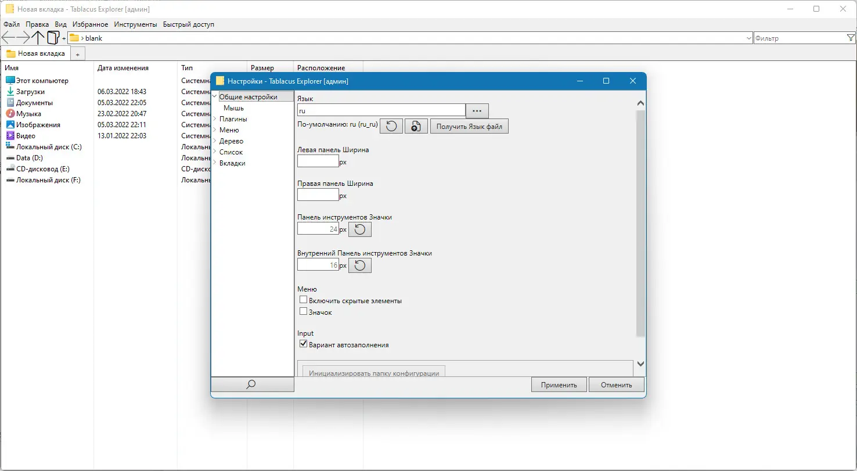857x471 pixels.
Task: Tick the Значок checkbox under Меню
Action: click(x=303, y=311)
